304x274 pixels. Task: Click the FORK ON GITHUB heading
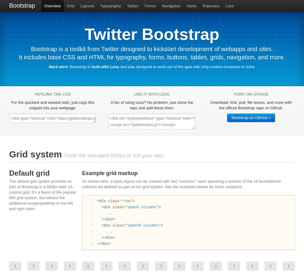point(251,94)
